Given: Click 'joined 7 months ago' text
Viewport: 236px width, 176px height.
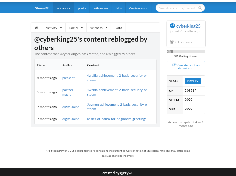Looking at the screenshot, I should (x=185, y=31).
